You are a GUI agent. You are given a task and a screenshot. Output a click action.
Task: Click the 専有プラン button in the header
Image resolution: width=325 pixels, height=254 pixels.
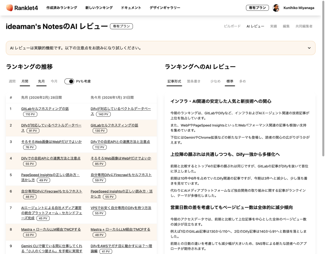(x=257, y=8)
